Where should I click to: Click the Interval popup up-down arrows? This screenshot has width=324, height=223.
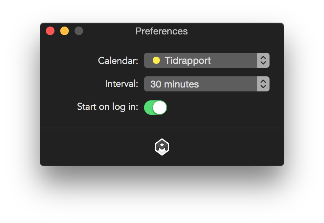pos(263,84)
